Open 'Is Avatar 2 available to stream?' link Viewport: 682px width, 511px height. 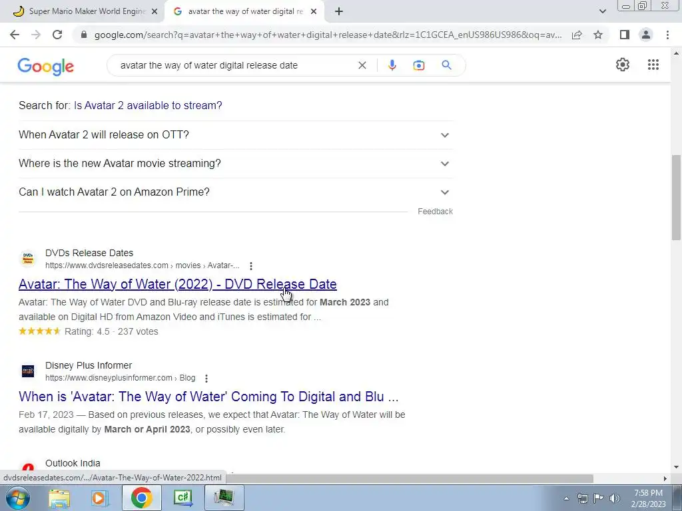148,106
